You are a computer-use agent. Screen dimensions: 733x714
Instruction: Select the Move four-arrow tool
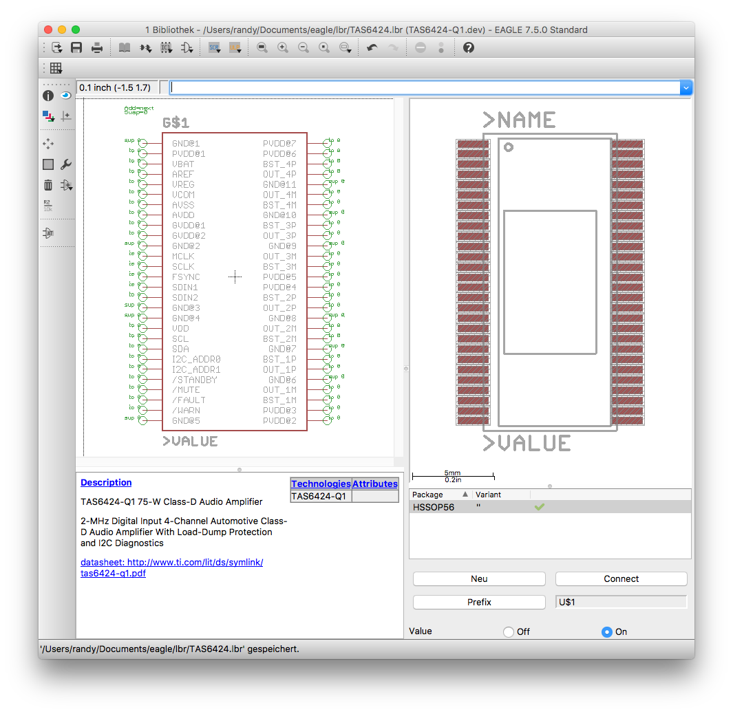click(x=48, y=144)
